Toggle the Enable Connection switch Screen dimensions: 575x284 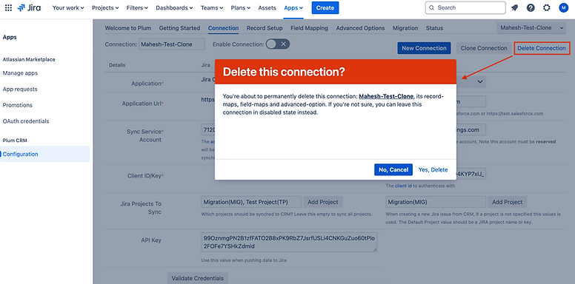278,44
